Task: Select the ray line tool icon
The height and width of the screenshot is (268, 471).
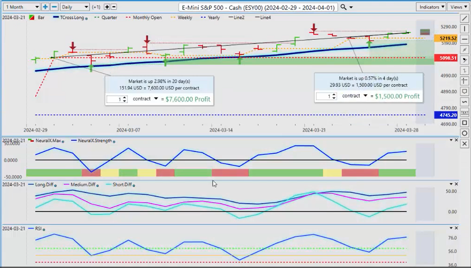Action: point(464,50)
